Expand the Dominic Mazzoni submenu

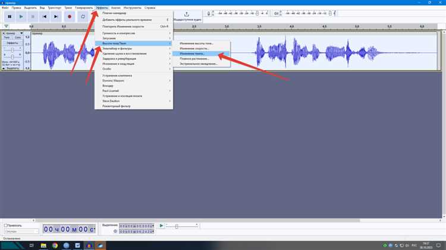134,81
